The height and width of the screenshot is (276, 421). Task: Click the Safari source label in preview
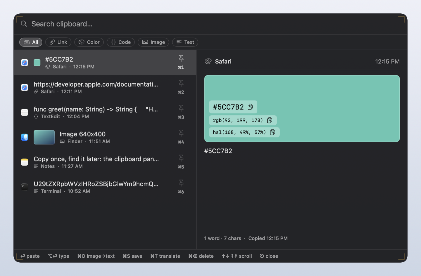coord(223,61)
